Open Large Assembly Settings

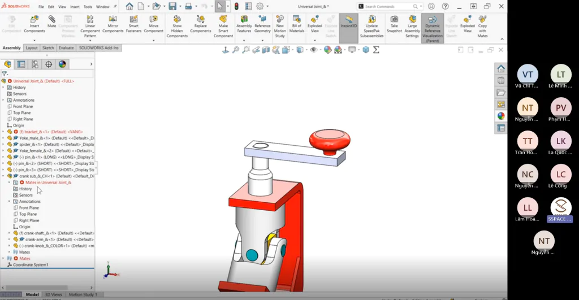[x=412, y=26]
